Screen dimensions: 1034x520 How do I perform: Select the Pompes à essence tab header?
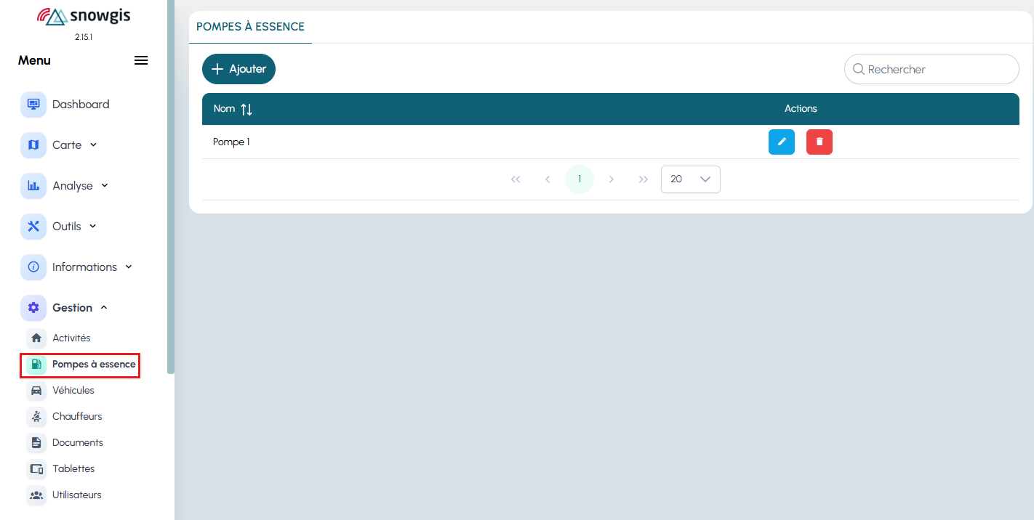(250, 27)
